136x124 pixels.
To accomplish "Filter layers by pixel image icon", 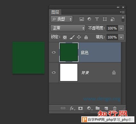I will coord(82,19).
